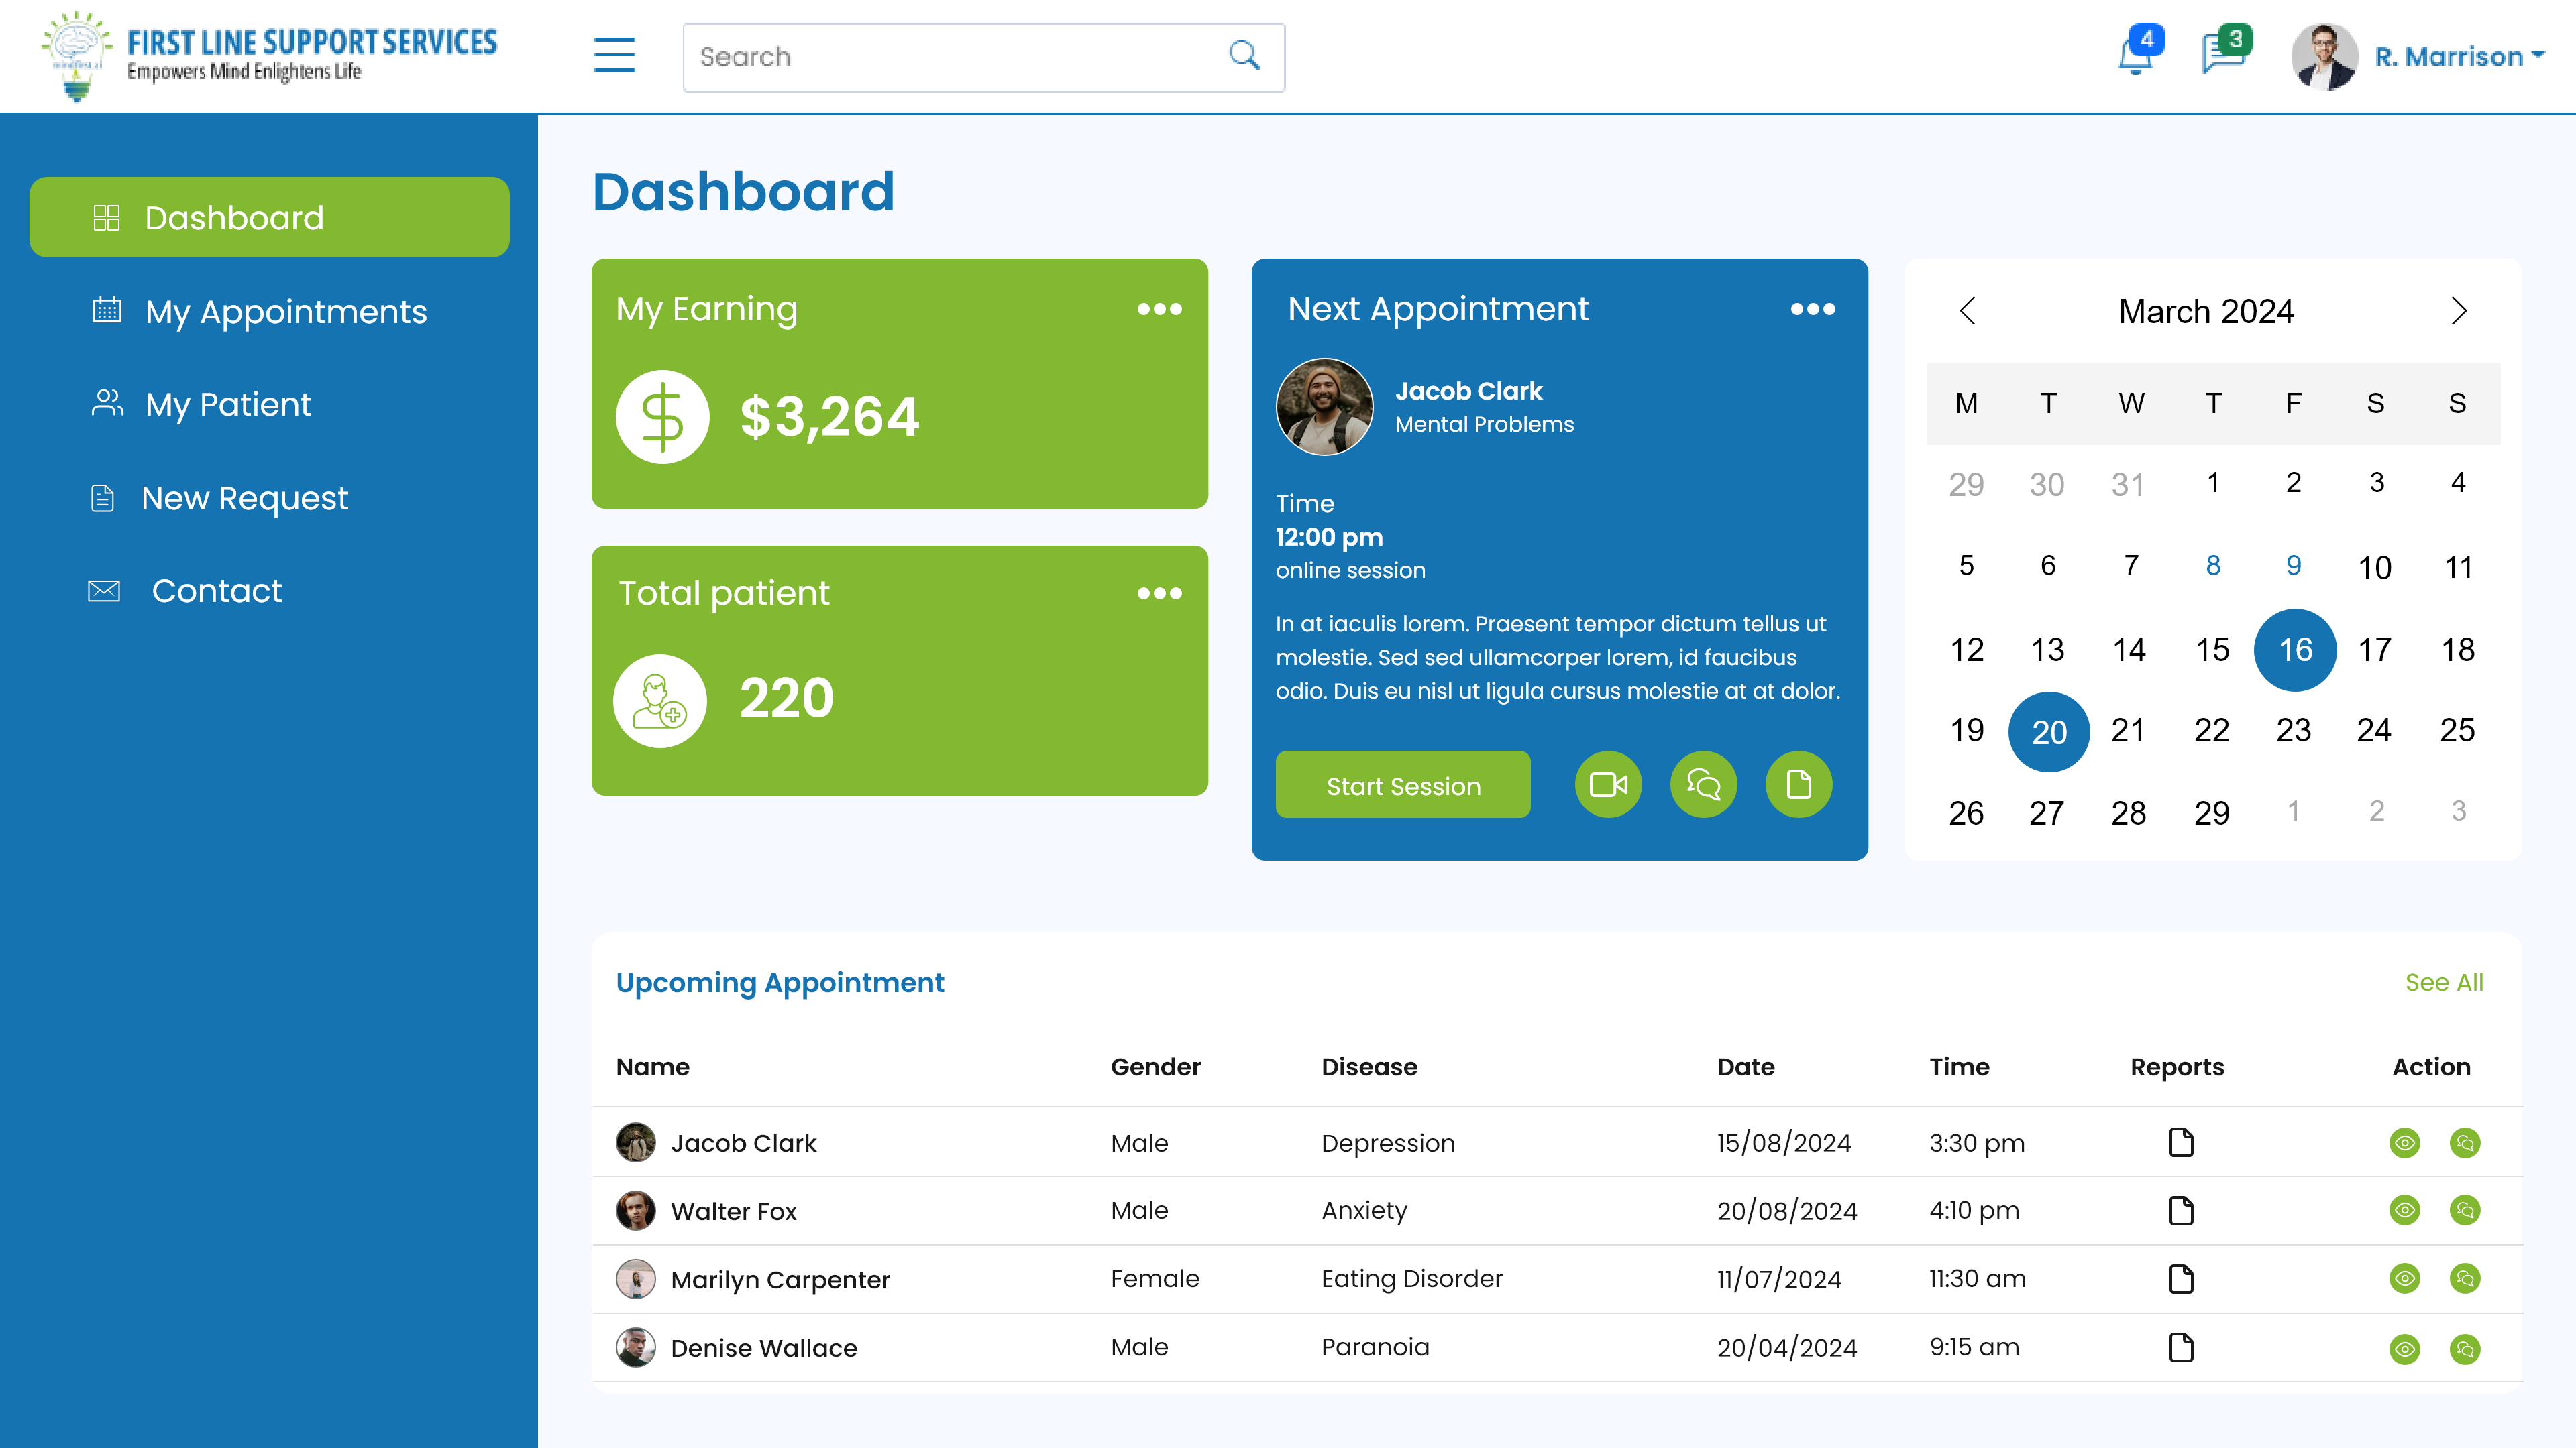
Task: Click the Date column header
Action: coord(1746,1067)
